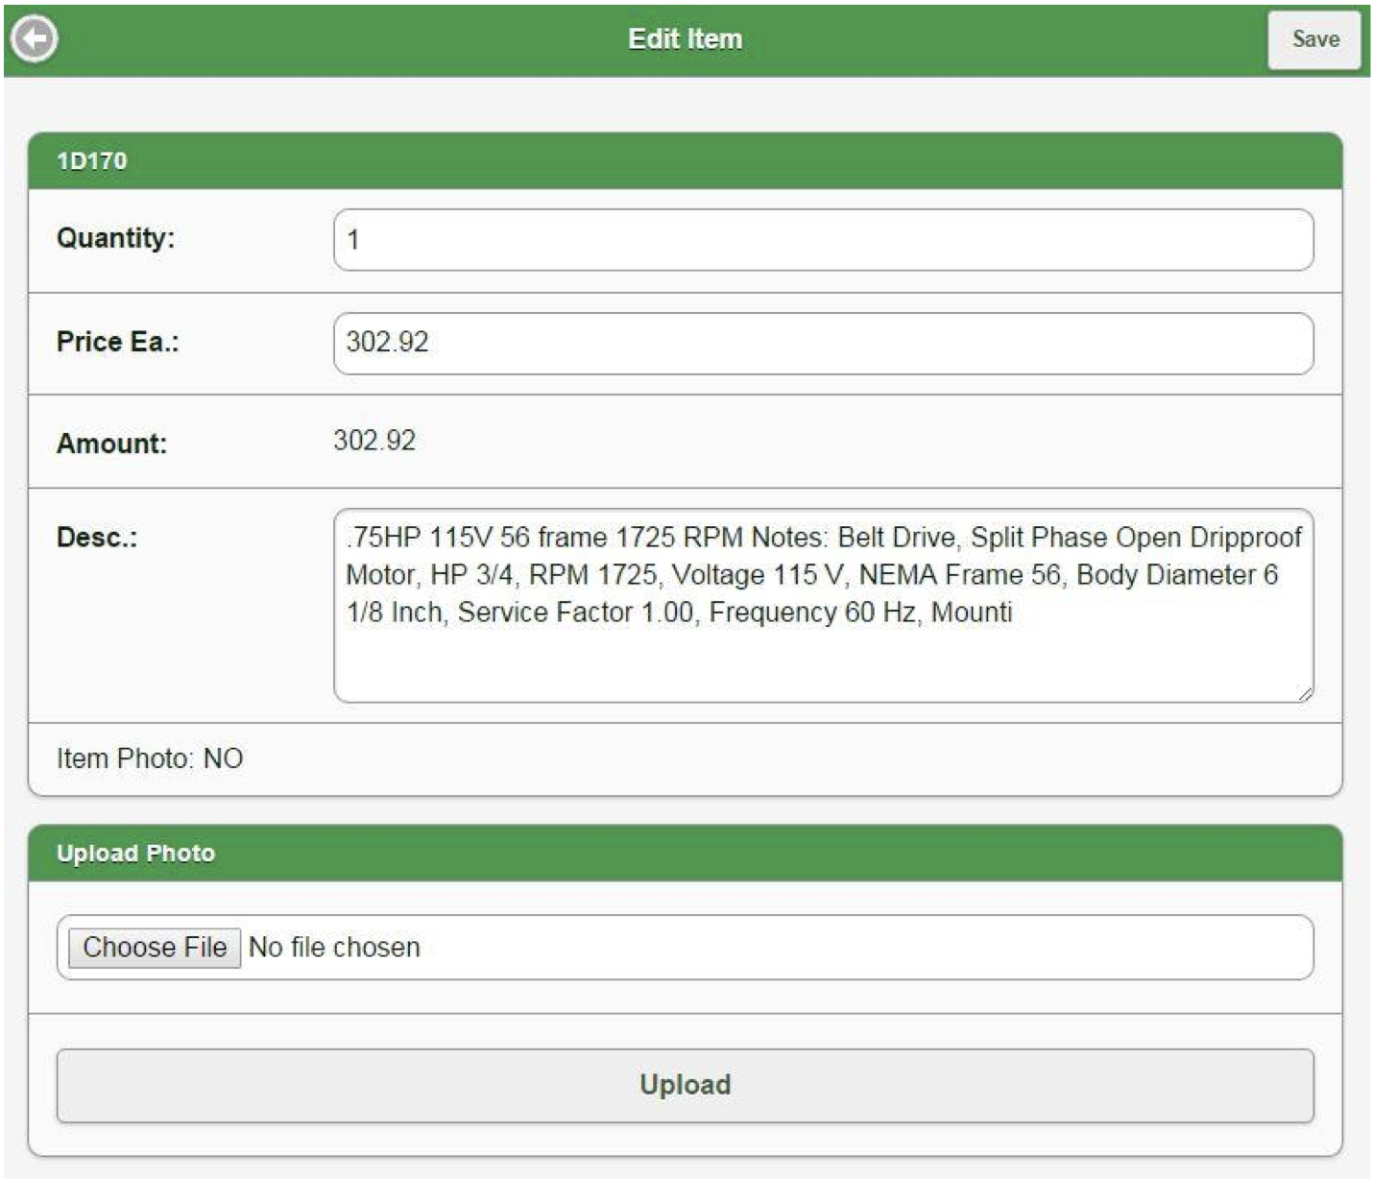Click the Edit Item title text
The image size is (1373, 1179).
click(x=686, y=38)
